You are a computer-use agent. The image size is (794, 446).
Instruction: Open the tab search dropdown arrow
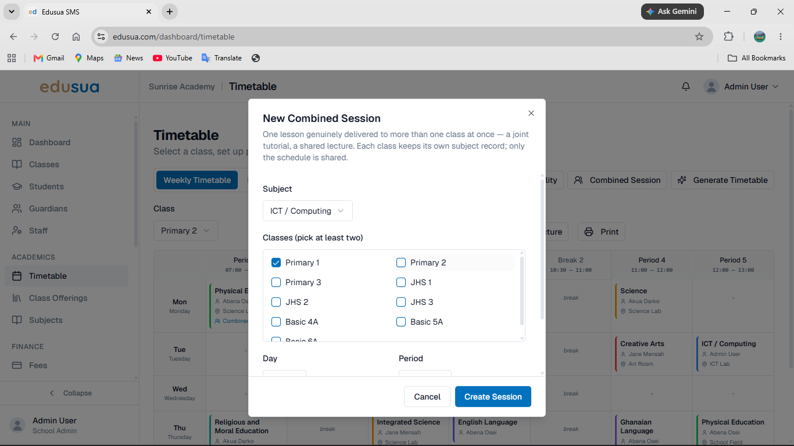pyautogui.click(x=11, y=12)
